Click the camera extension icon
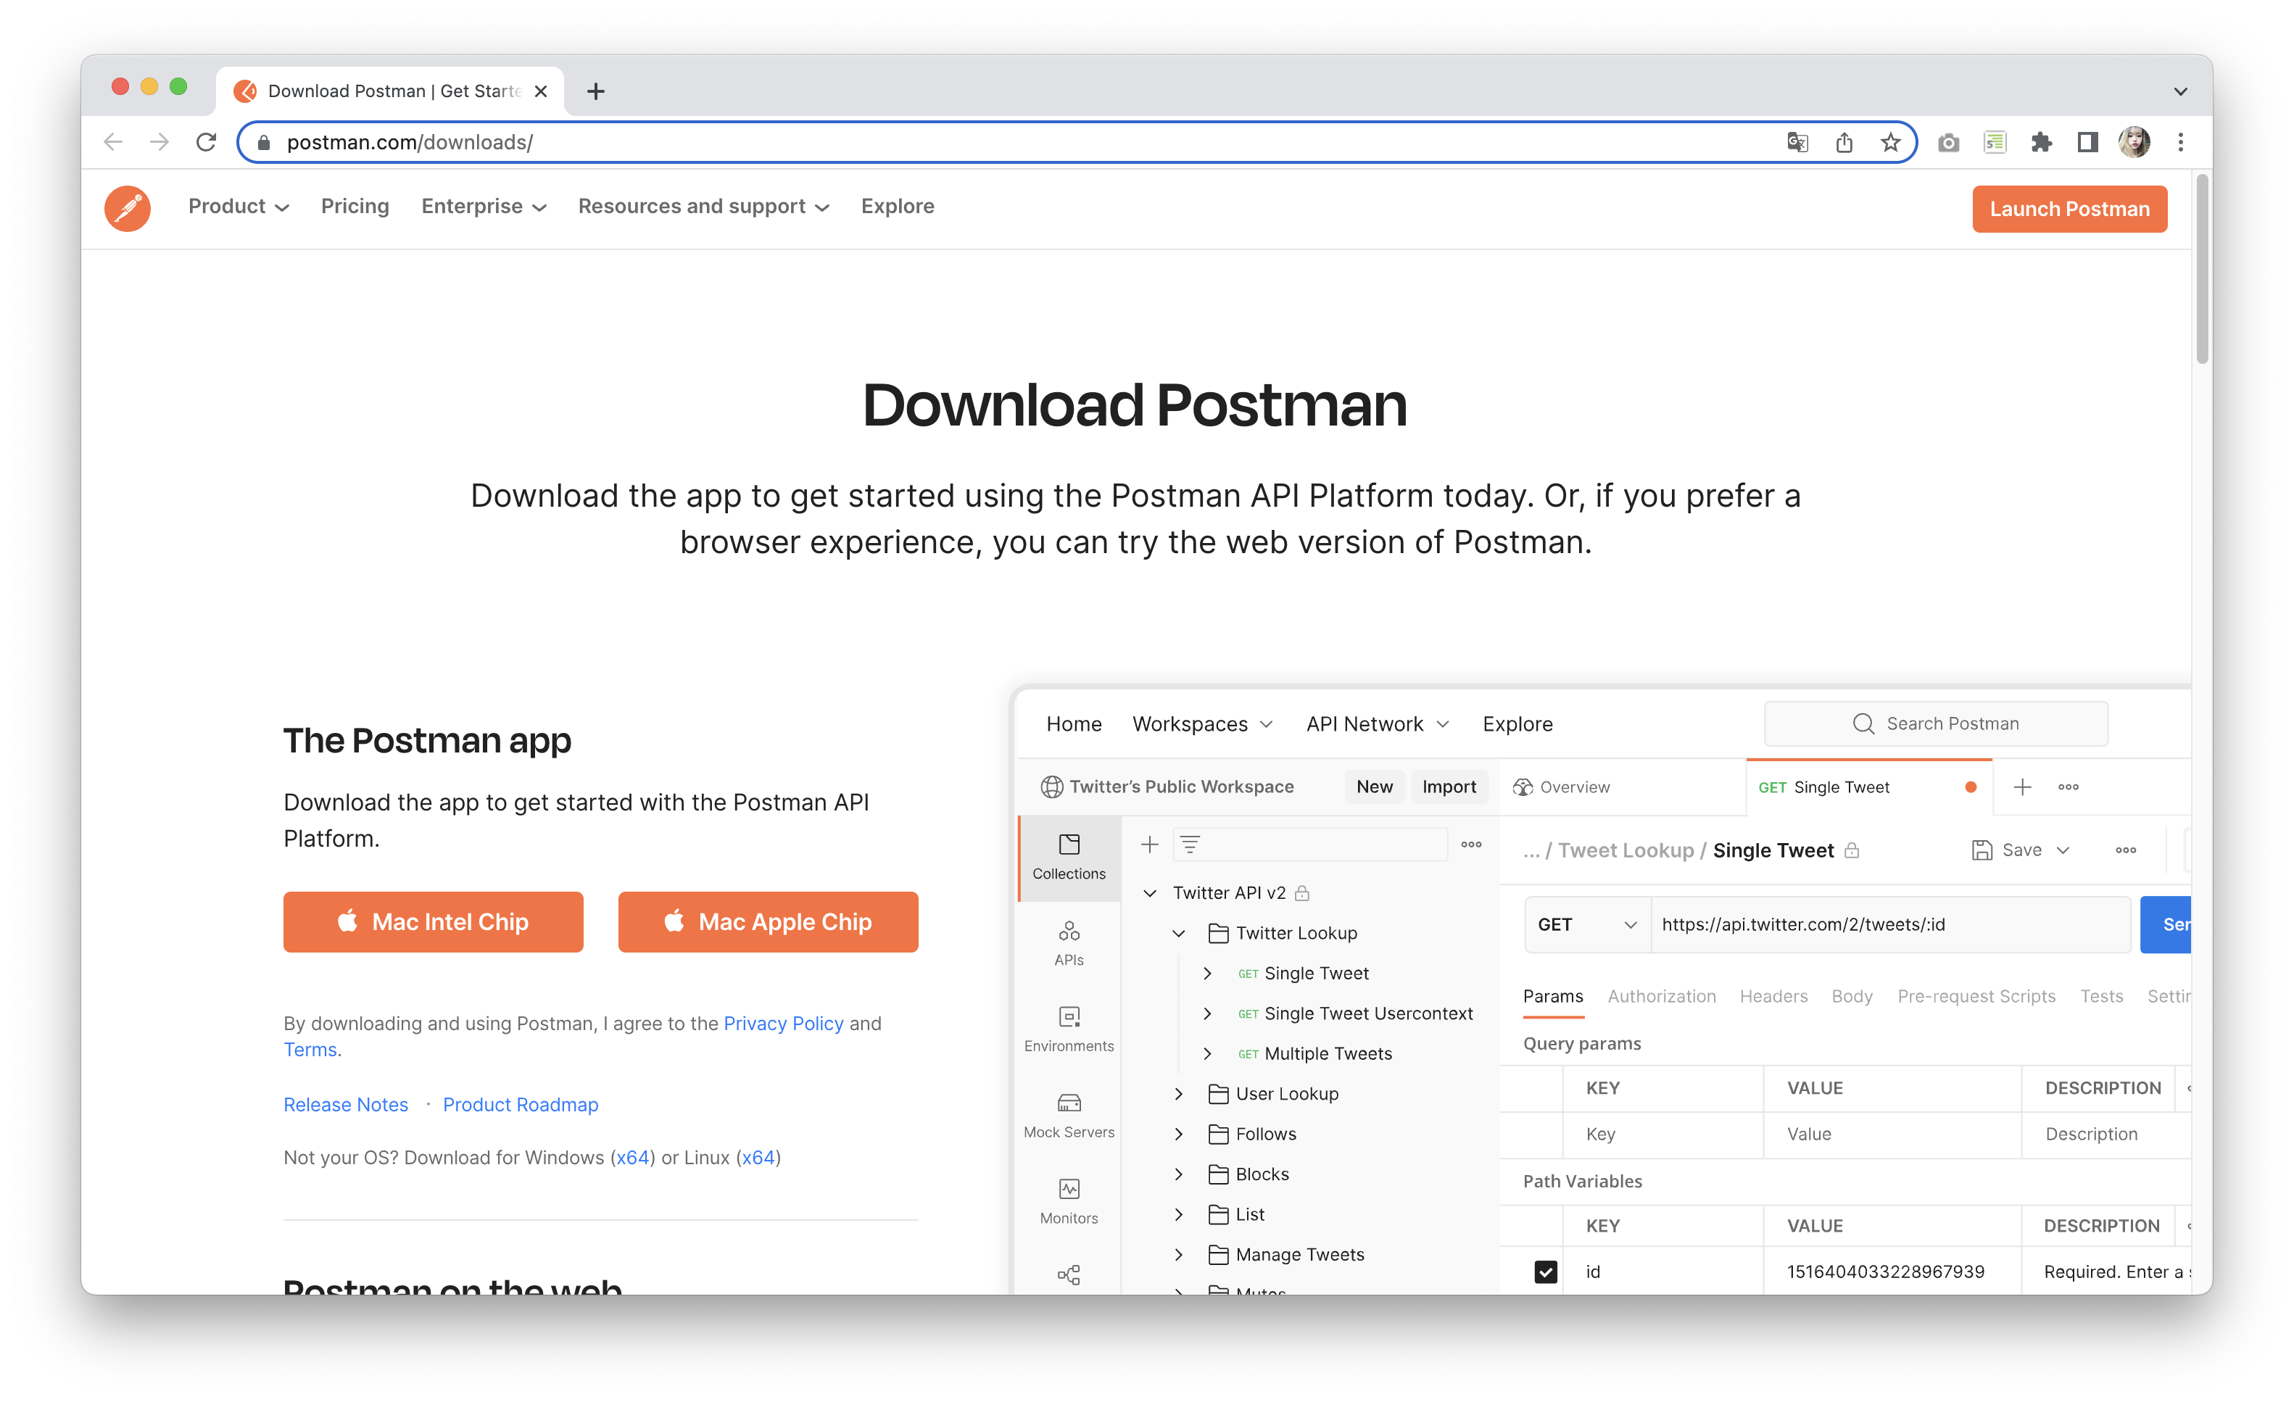Image resolution: width=2294 pixels, height=1402 pixels. (1949, 142)
